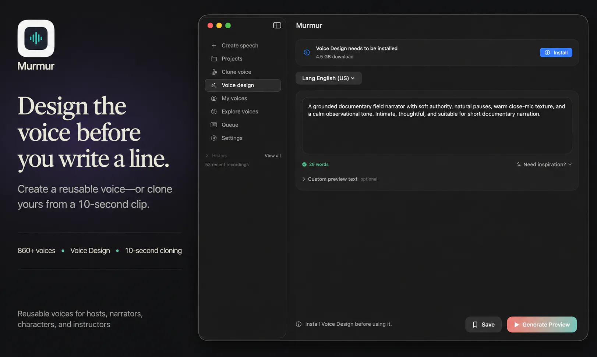Screen dimensions: 597x357
Task: Click 'Voice Design needs to be installed' text
Action: 356,49
